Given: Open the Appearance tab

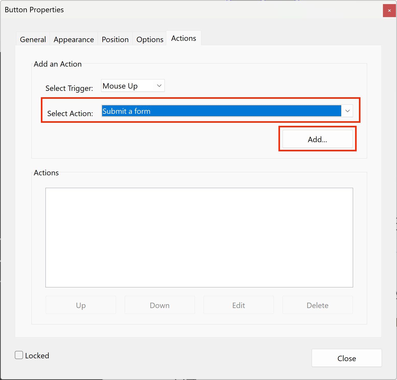Looking at the screenshot, I should tap(74, 39).
